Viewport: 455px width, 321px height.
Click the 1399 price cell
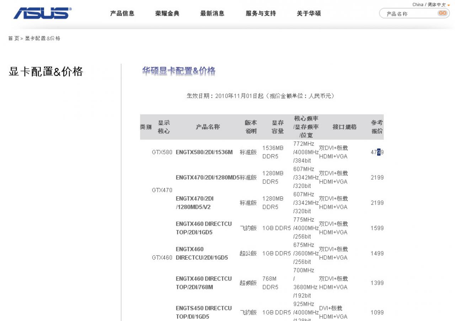(x=377, y=283)
